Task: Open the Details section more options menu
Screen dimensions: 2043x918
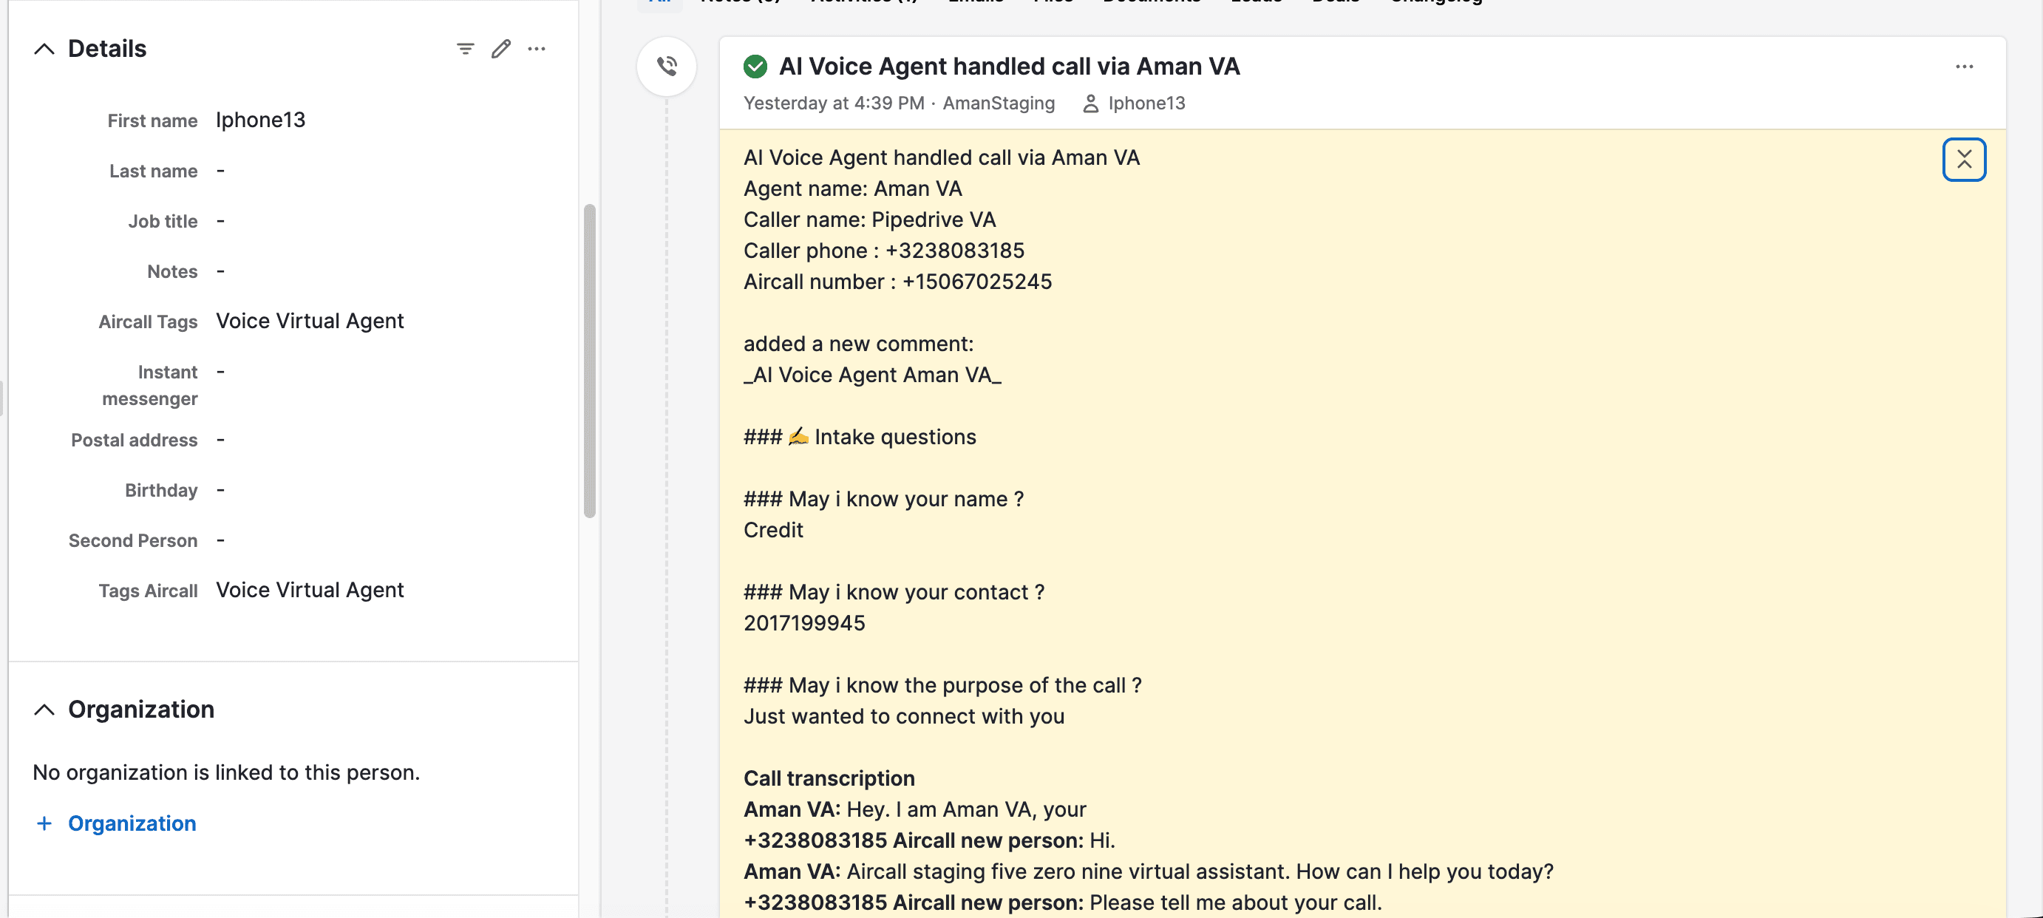Action: [537, 49]
